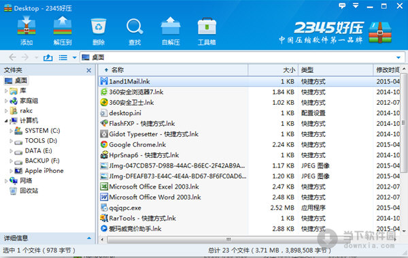Select 桌面 in the folder tree
The width and height of the screenshot is (408, 258).
point(16,80)
